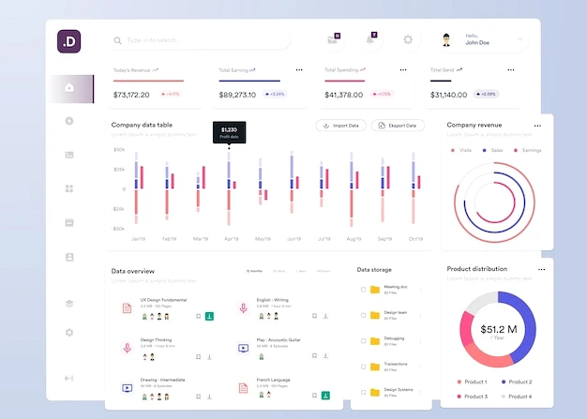Screen dimensions: 587x419
Task: Open Company revenue three-dot menu
Action: 537,126
